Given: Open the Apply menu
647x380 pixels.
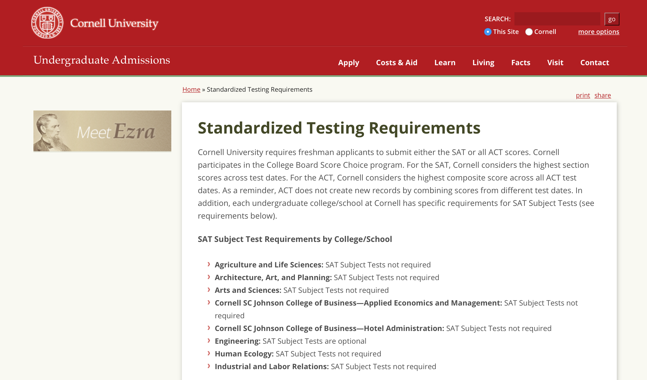Looking at the screenshot, I should tap(349, 63).
